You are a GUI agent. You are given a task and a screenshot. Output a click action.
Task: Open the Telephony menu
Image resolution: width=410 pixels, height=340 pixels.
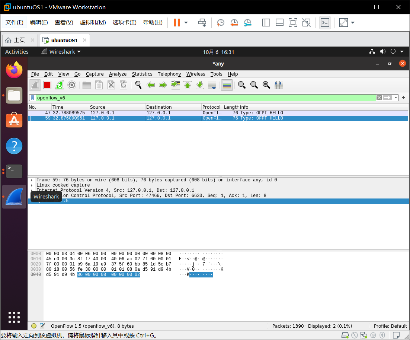[169, 74]
